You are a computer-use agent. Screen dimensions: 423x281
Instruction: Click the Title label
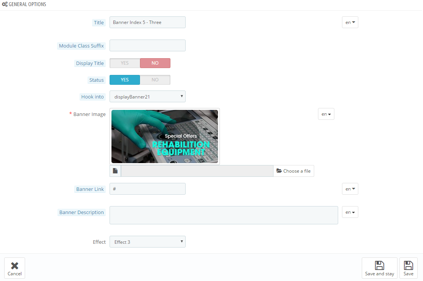pos(99,23)
